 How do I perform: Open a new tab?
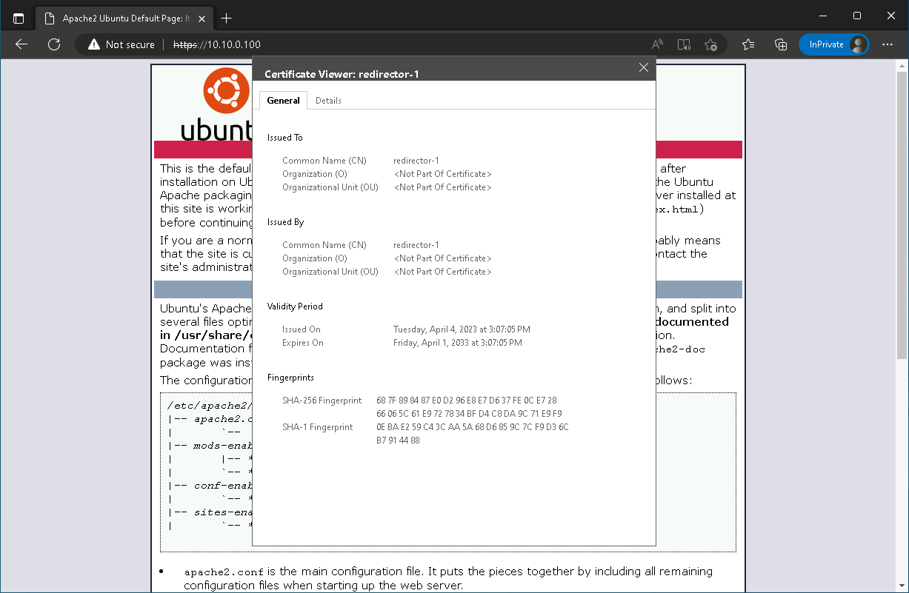pos(227,18)
